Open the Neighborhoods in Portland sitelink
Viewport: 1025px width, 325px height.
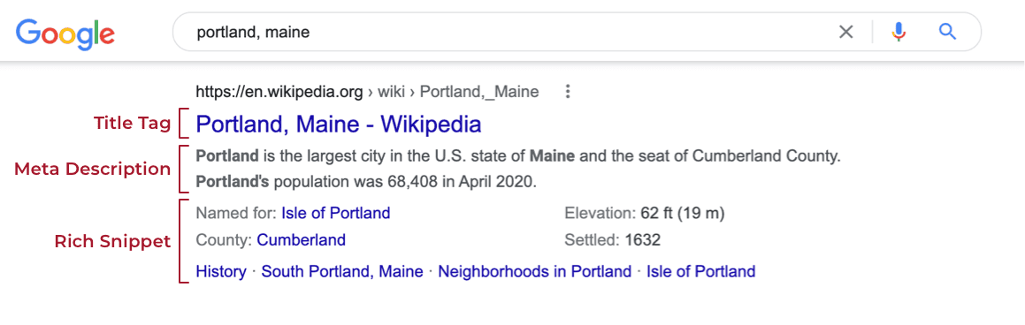(x=535, y=271)
